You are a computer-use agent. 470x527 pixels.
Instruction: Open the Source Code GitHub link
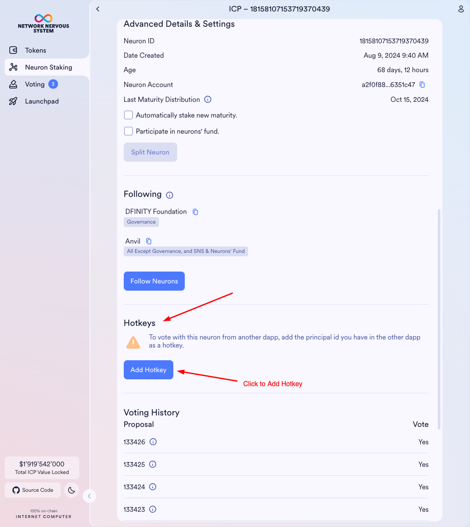point(33,490)
